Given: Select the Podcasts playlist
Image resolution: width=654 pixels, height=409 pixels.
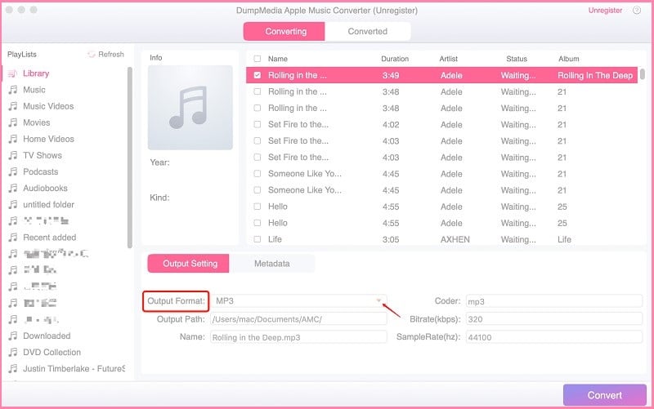Looking at the screenshot, I should 40,171.
